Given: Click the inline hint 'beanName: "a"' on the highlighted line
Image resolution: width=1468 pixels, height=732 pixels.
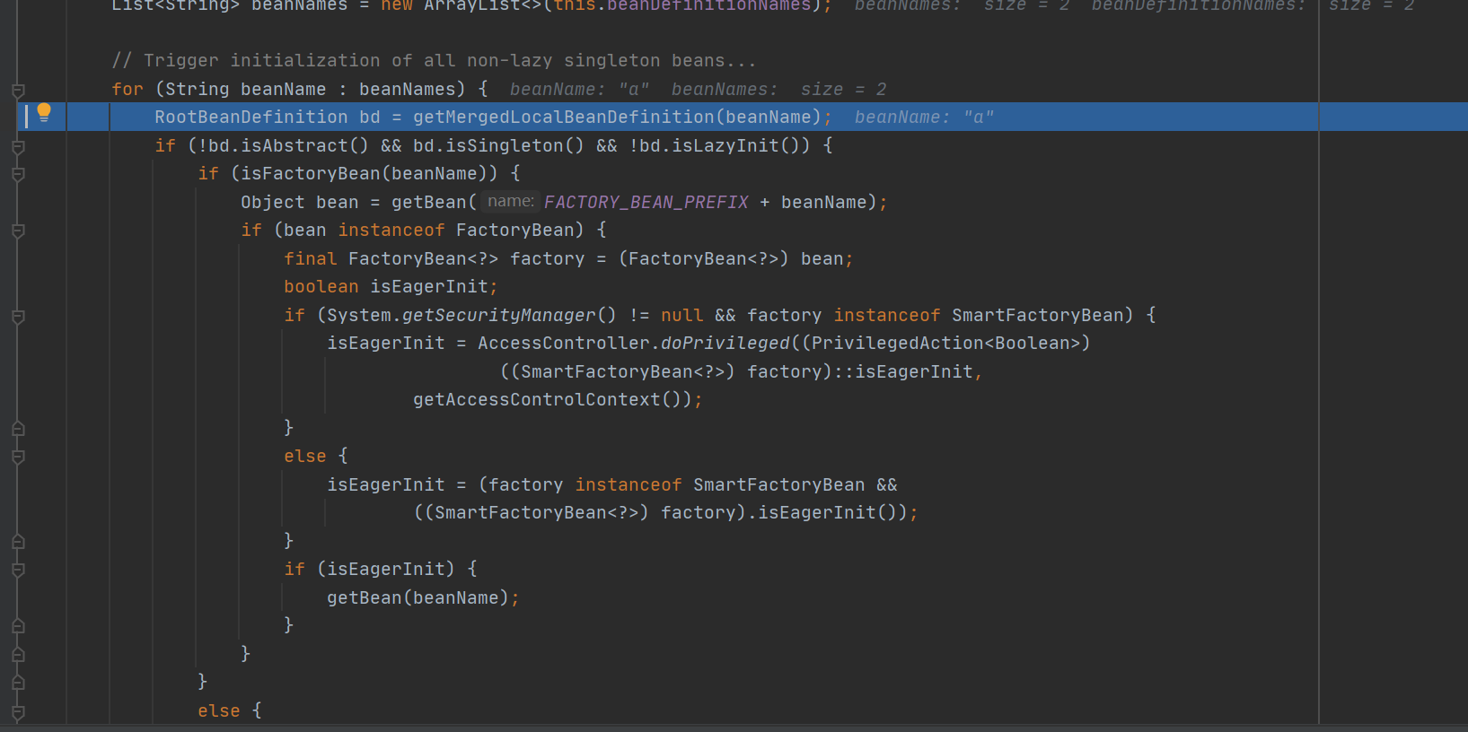Looking at the screenshot, I should (x=924, y=118).
